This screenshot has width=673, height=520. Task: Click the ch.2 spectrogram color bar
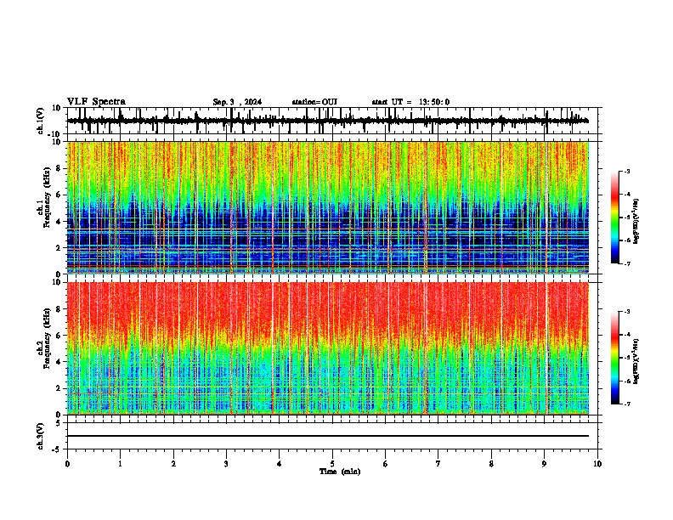pyautogui.click(x=614, y=358)
